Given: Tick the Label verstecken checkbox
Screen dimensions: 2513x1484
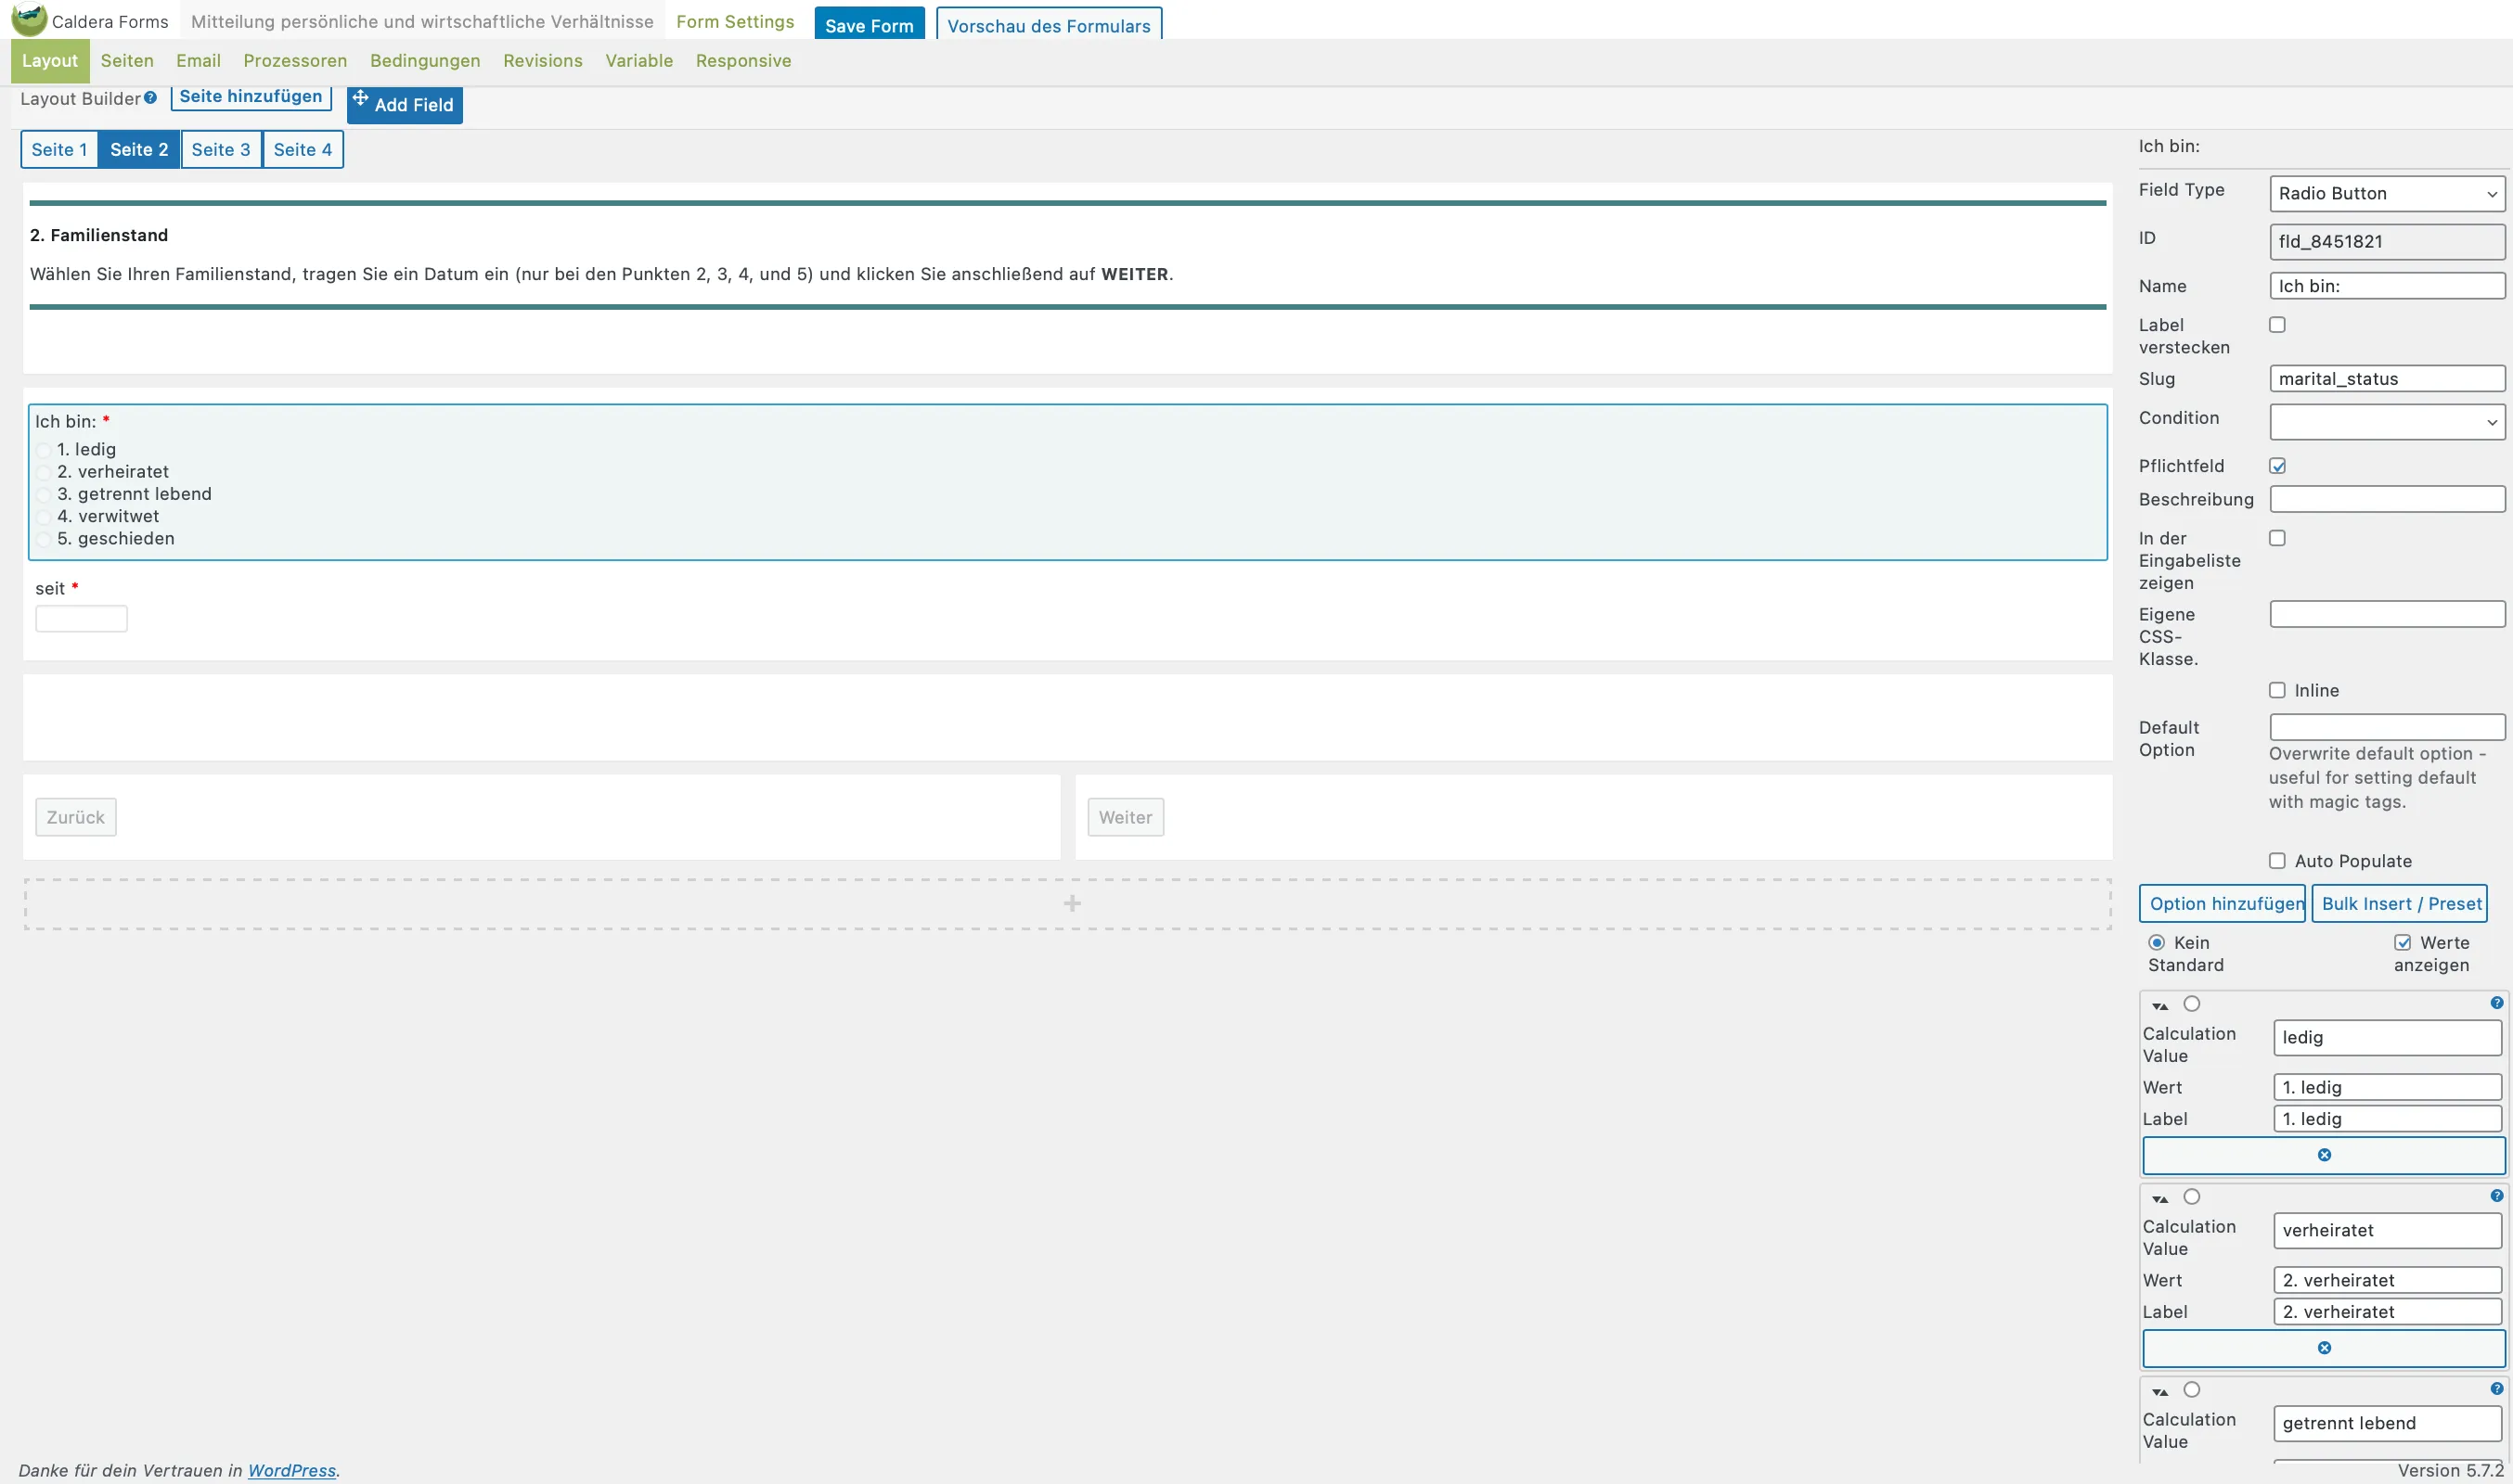Looking at the screenshot, I should [x=2277, y=325].
